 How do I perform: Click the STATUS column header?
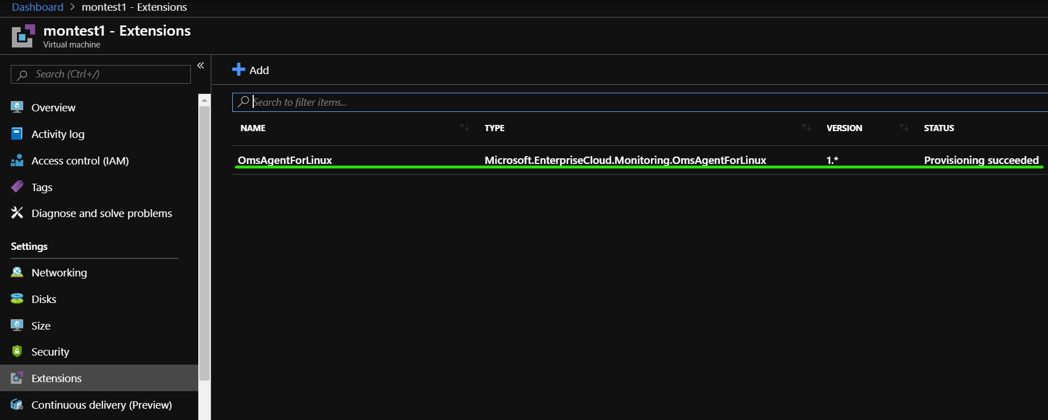(939, 128)
